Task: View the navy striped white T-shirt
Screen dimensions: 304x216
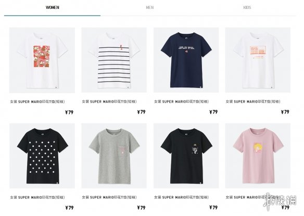Action: click(x=114, y=60)
